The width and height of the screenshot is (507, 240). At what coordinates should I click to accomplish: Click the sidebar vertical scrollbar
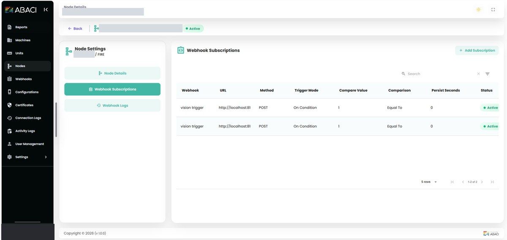pyautogui.click(x=56, y=120)
